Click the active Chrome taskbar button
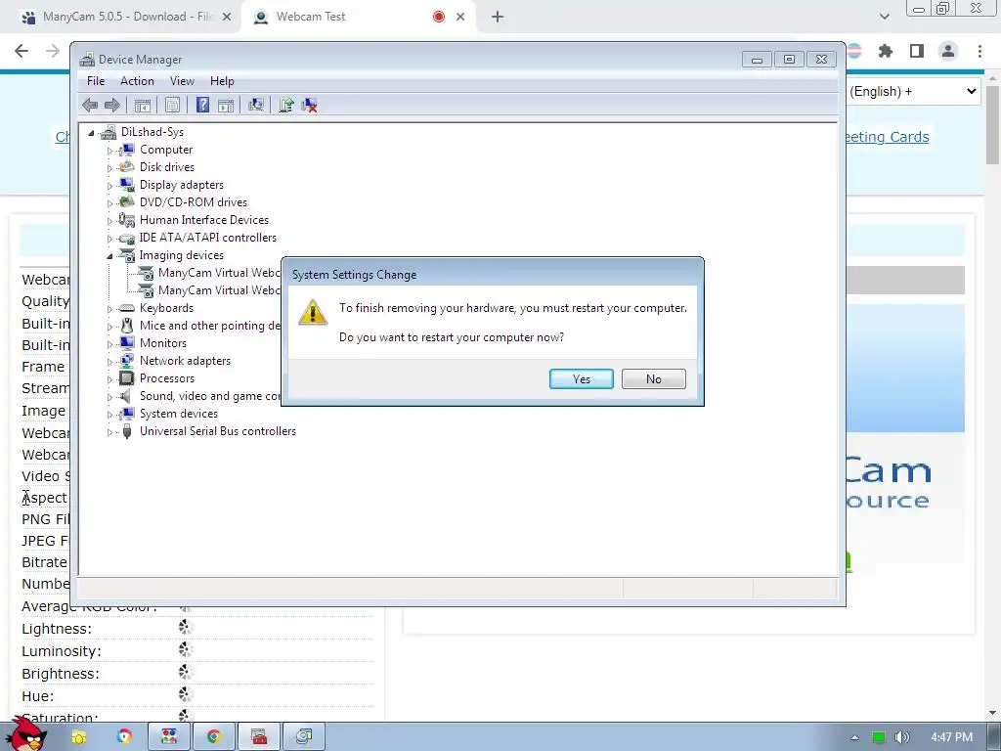This screenshot has height=751, width=1001. (214, 737)
